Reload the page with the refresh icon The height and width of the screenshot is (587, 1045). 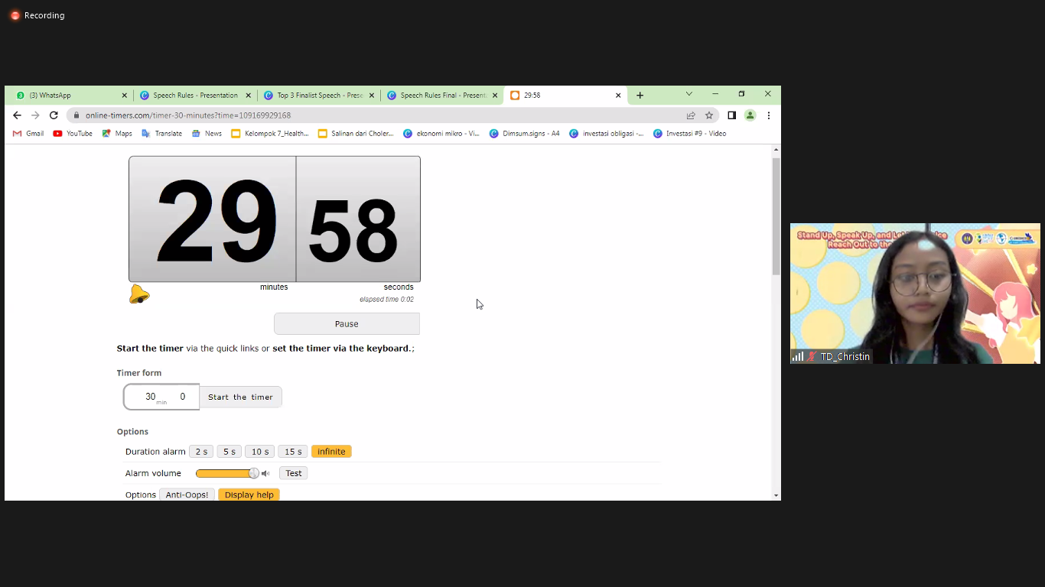[x=54, y=115]
